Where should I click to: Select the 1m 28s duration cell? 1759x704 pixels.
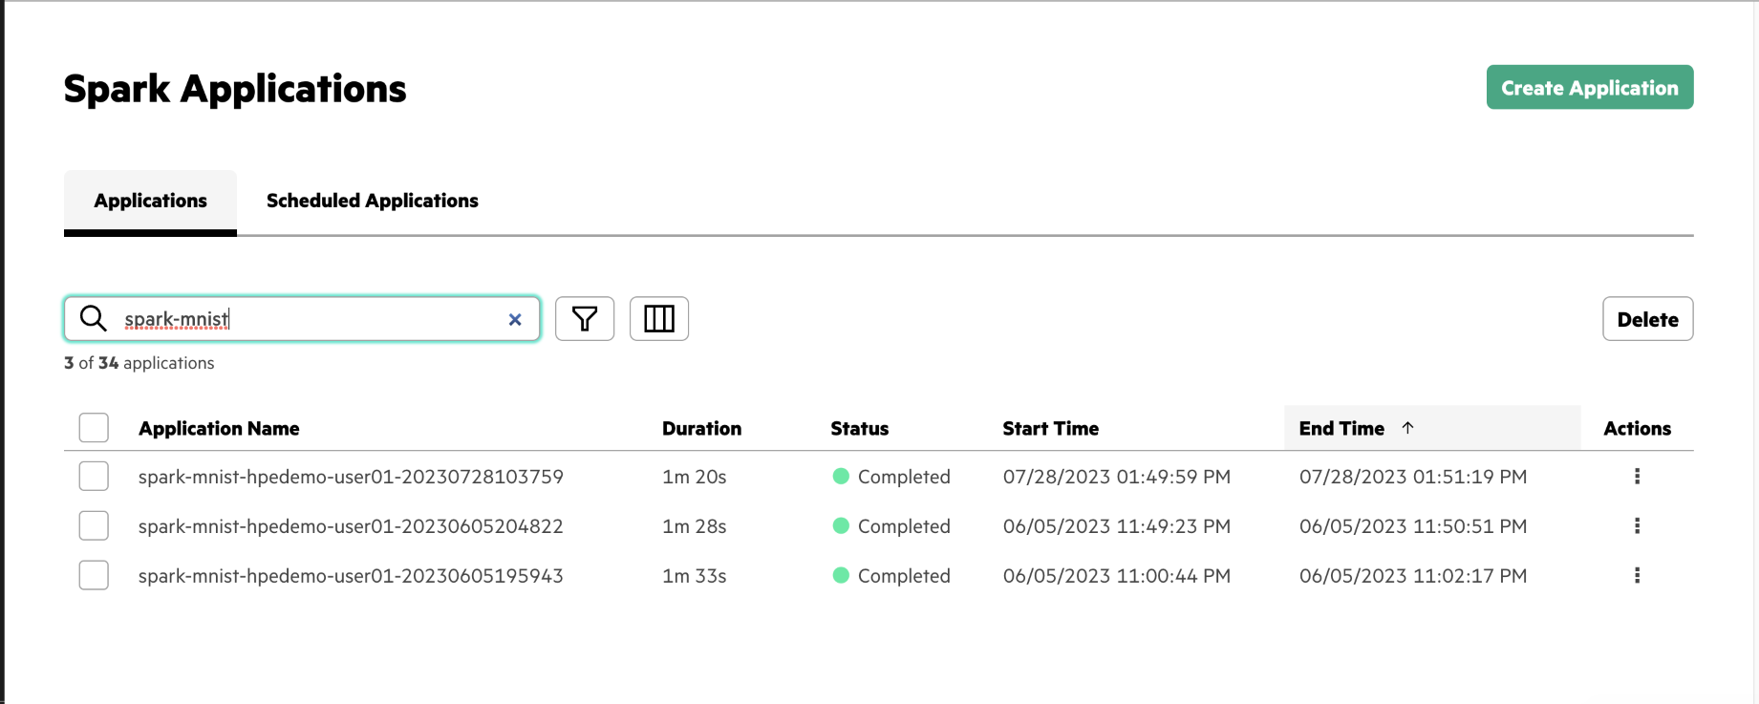694,525
